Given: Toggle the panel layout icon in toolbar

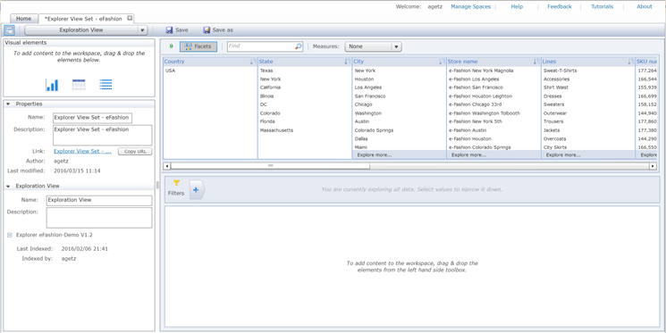Looking at the screenshot, I should click(9, 30).
